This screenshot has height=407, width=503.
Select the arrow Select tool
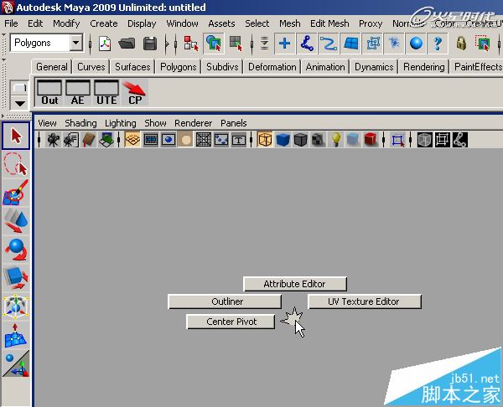click(16, 136)
